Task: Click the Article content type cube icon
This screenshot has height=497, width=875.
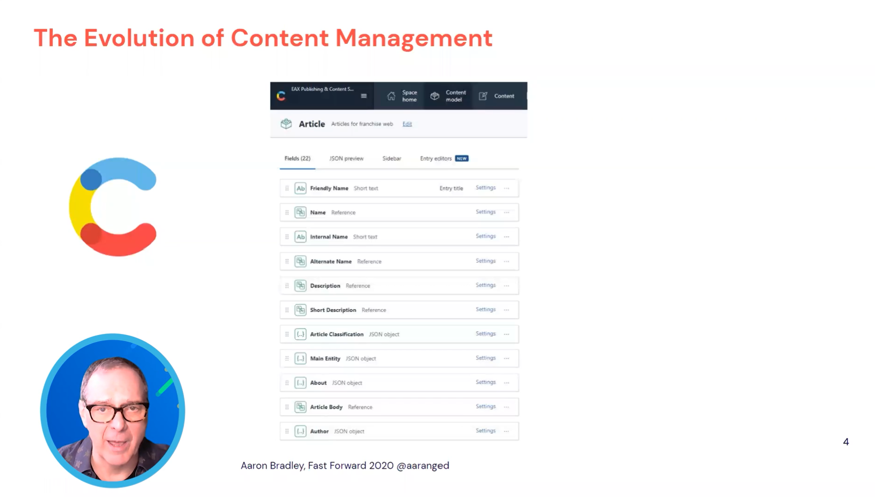Action: tap(286, 124)
